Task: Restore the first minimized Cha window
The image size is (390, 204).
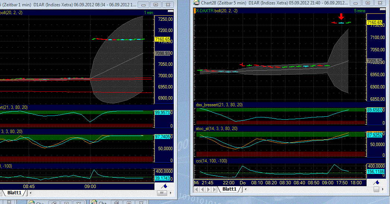Action: [54, 202]
